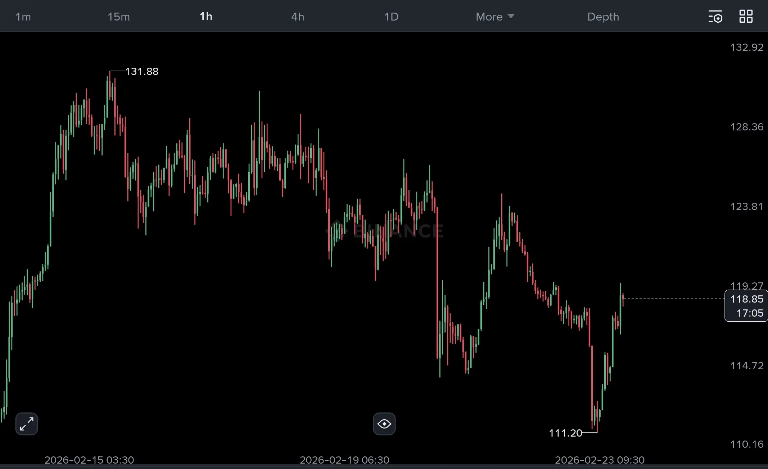Select the 15m interval tab
The width and height of the screenshot is (768, 469).
(118, 17)
